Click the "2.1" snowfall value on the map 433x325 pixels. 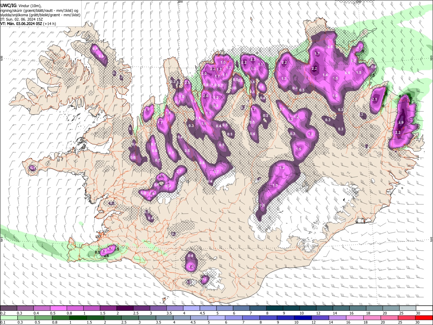tap(374, 100)
